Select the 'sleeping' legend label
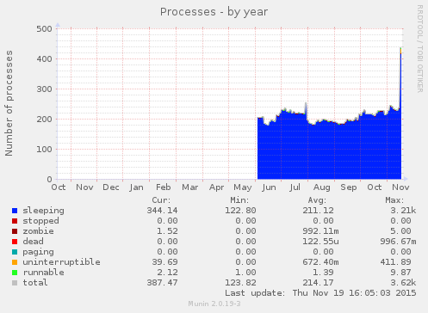The image size is (428, 313). (43, 211)
